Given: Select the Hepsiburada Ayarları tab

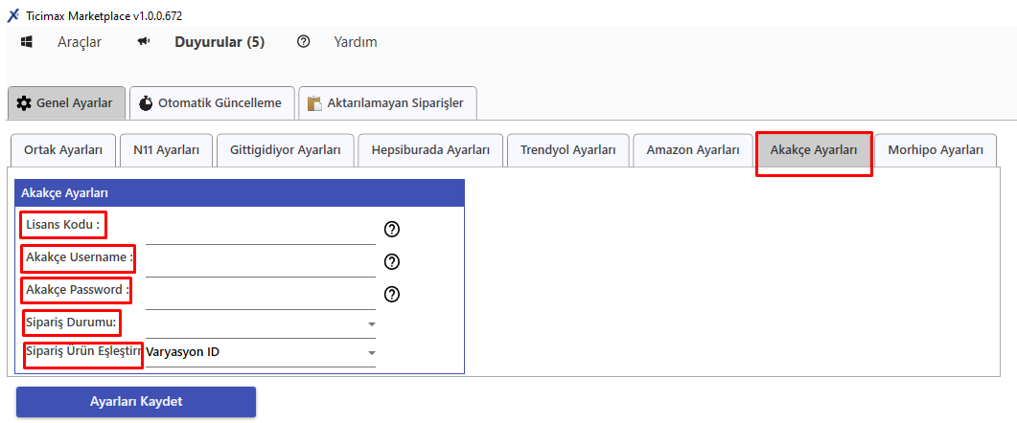Looking at the screenshot, I should tap(430, 150).
